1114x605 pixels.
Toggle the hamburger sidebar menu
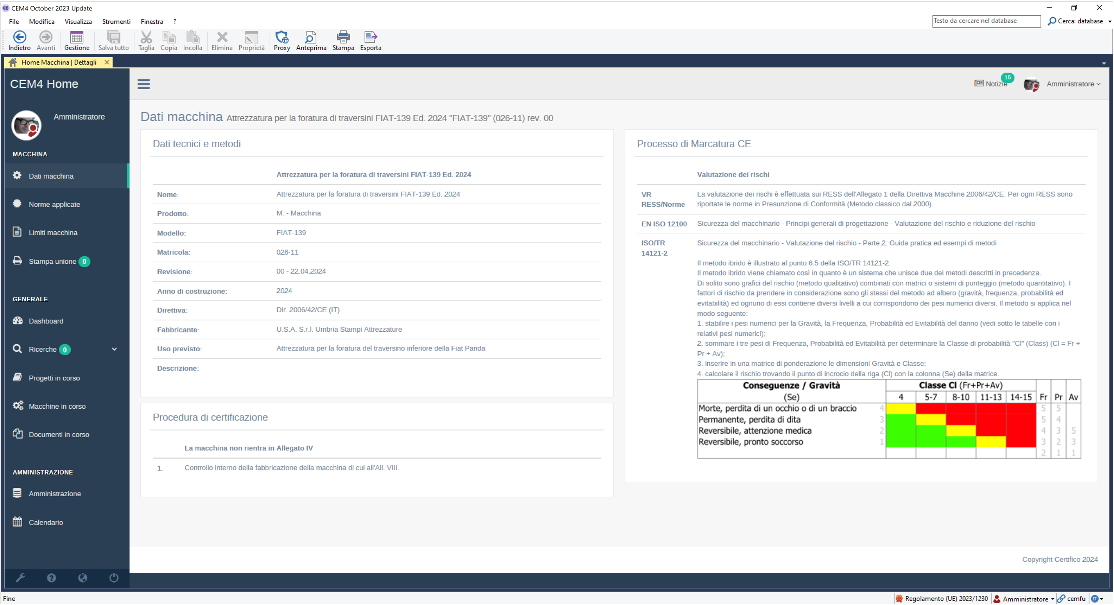[144, 84]
